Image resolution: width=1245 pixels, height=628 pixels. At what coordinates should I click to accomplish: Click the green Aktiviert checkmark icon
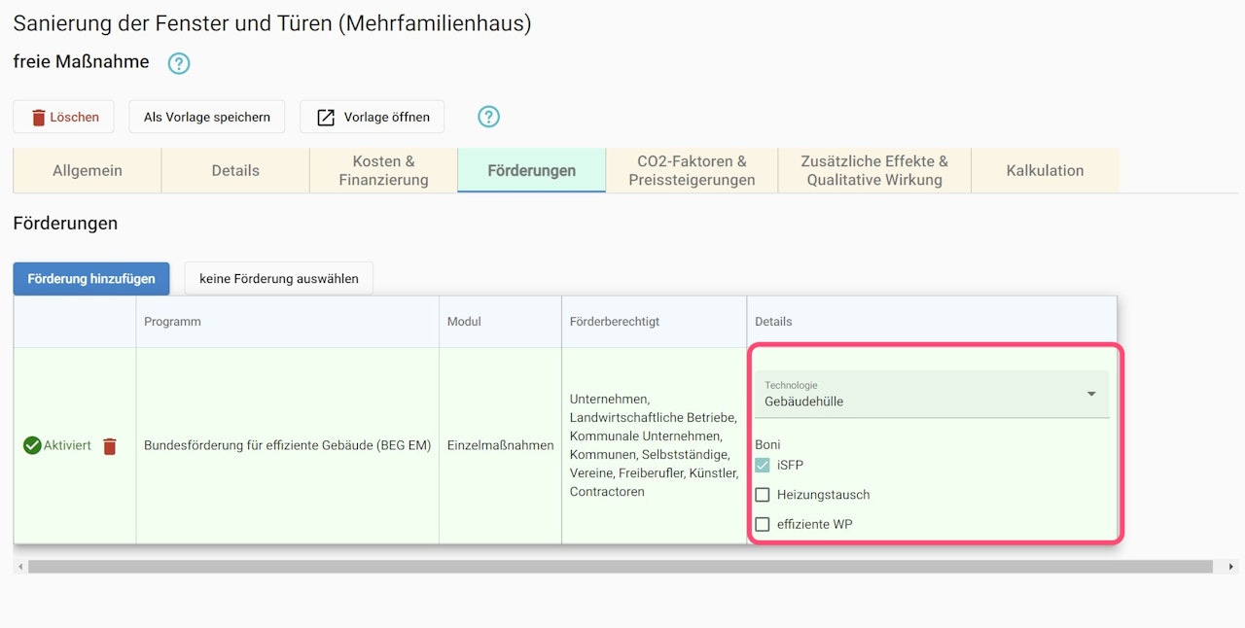(x=32, y=446)
